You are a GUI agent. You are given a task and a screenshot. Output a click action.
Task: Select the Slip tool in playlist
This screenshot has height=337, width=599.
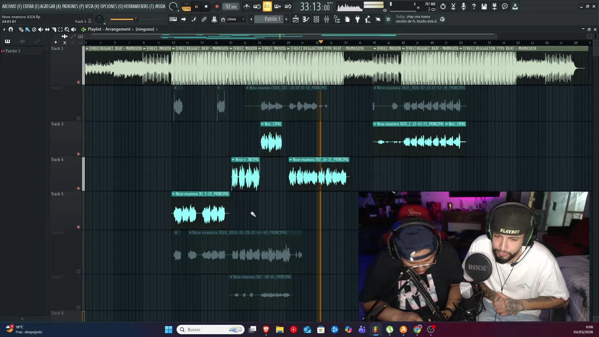tap(47, 29)
